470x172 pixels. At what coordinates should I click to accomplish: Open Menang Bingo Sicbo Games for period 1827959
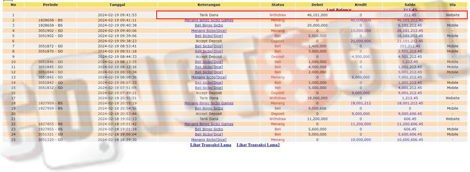point(209,103)
